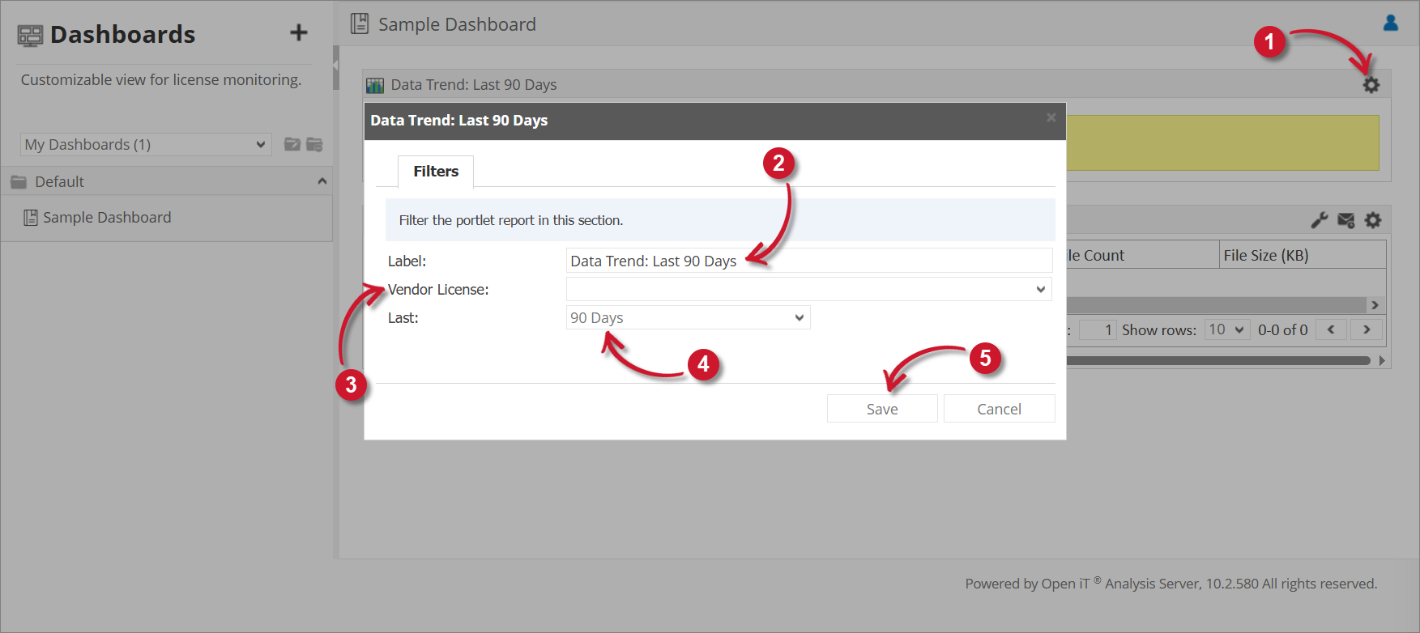Open the user account icon
This screenshot has height=633, width=1420.
(1391, 23)
